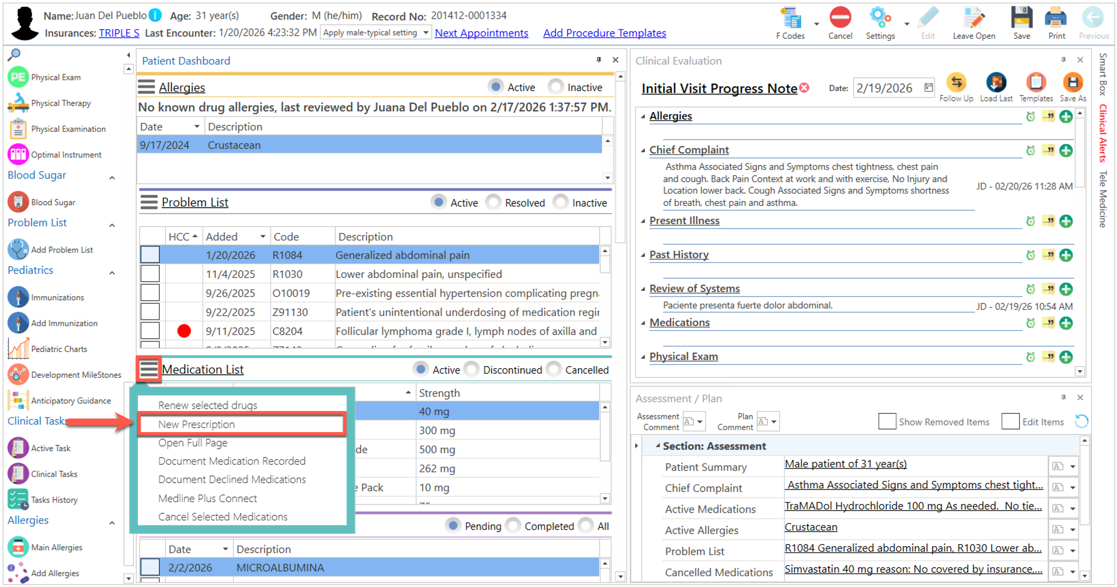1117x587 pixels.
Task: Select Cancel Selected Medications menu item
Action: pos(223,517)
